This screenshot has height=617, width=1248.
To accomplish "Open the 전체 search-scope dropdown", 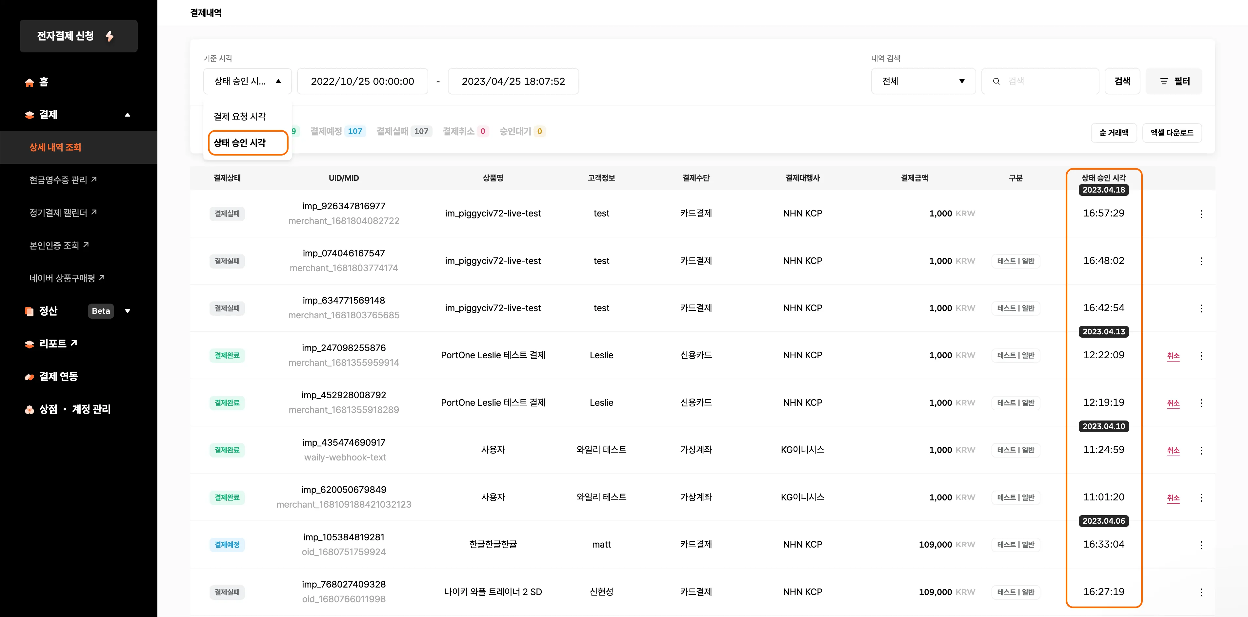I will click(923, 81).
